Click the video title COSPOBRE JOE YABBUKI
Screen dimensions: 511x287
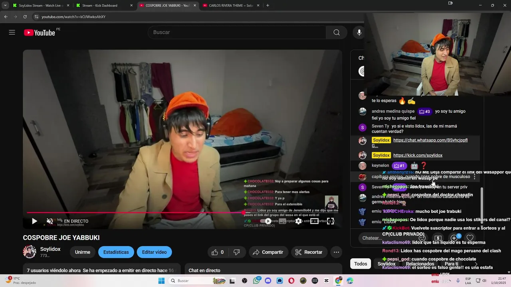click(x=61, y=238)
